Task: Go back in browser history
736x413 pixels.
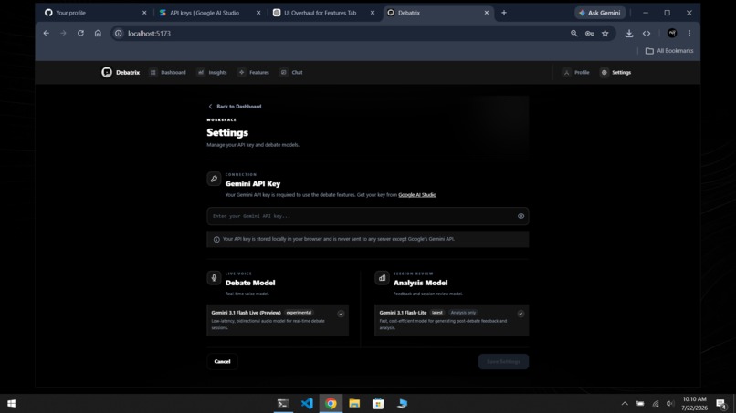Action: 46,34
